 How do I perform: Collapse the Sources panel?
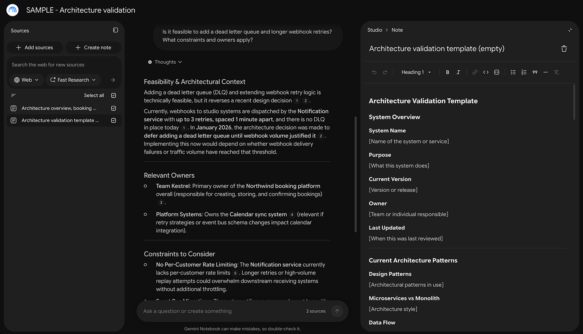(115, 30)
